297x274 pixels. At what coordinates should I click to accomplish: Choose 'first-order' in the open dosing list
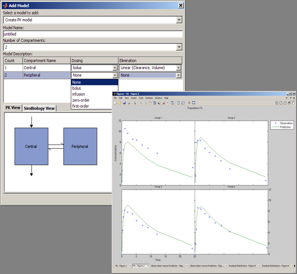pos(92,106)
